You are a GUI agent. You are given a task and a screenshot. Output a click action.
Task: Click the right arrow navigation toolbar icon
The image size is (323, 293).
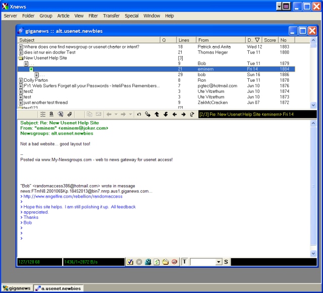tap(183, 114)
